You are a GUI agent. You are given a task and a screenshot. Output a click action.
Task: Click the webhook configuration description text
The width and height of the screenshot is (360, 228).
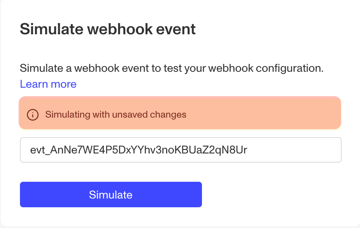(172, 68)
